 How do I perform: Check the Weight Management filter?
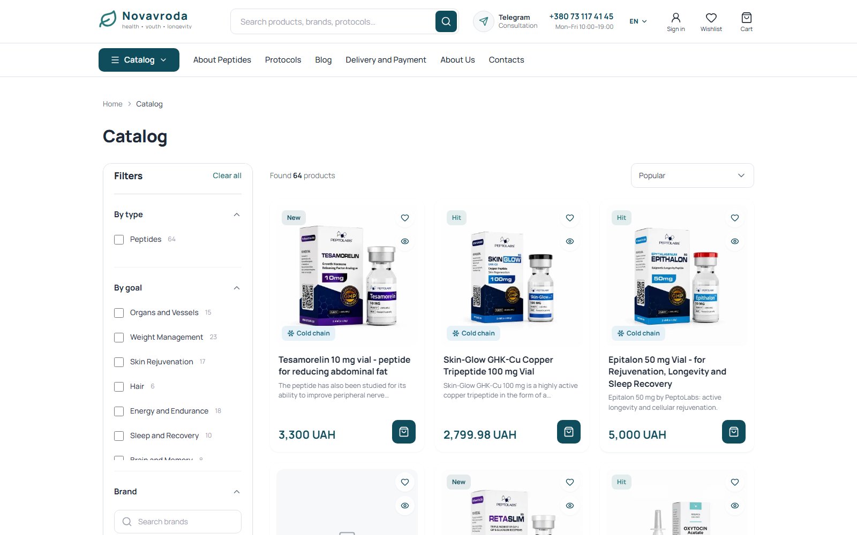pyautogui.click(x=119, y=338)
